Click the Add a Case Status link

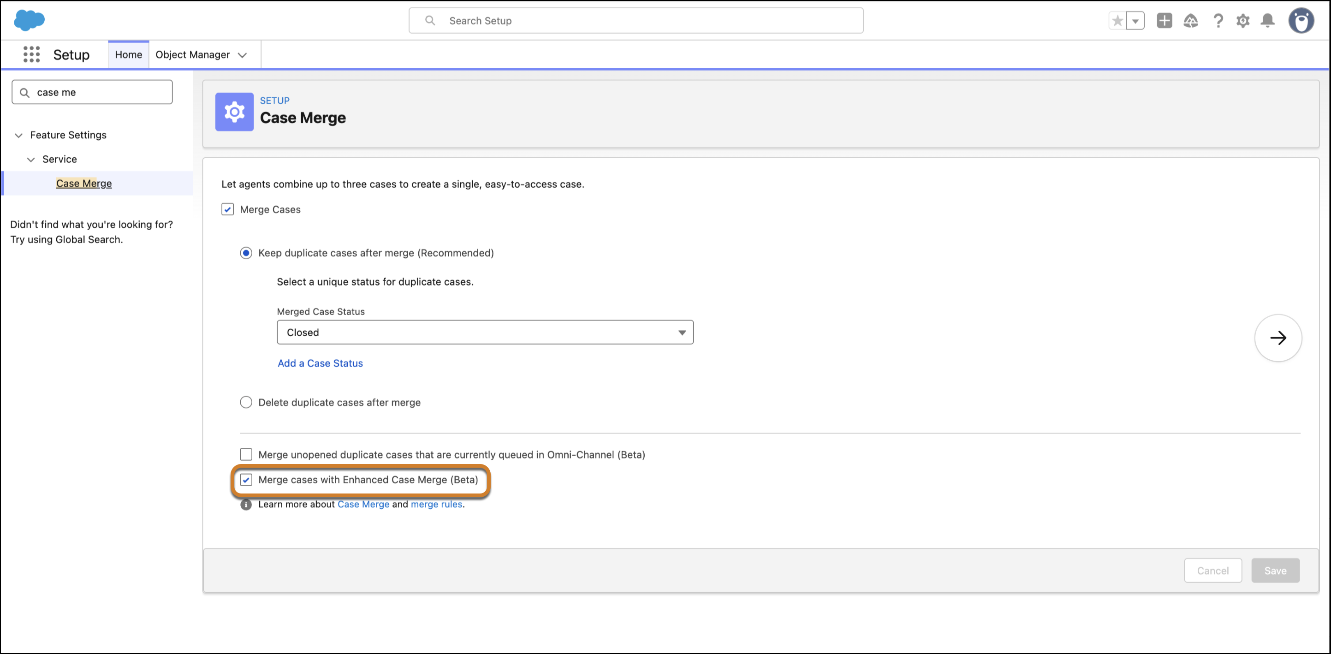(321, 363)
